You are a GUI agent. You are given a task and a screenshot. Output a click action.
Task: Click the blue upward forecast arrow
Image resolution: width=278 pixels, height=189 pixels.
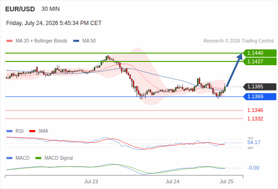coord(234,70)
